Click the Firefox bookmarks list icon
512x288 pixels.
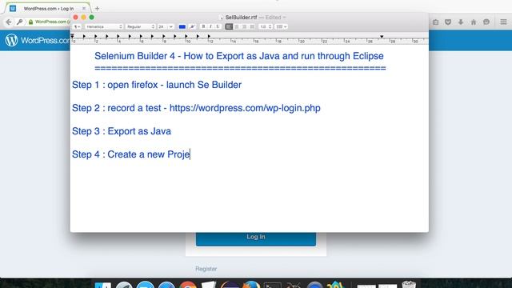[435, 22]
